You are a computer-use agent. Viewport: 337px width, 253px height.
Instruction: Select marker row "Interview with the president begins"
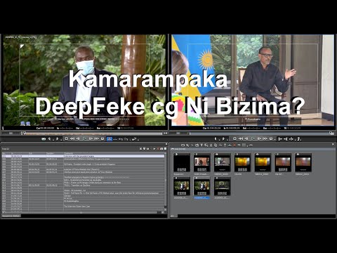click(x=84, y=156)
